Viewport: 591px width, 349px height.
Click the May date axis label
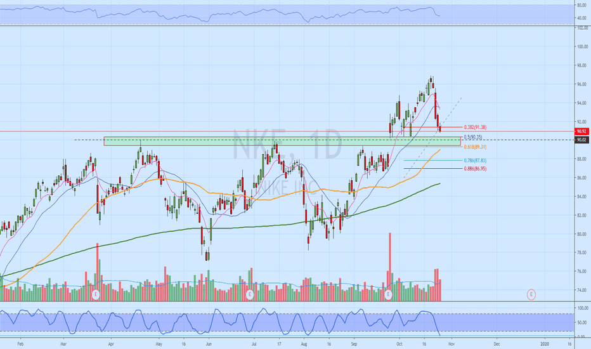tap(159, 344)
